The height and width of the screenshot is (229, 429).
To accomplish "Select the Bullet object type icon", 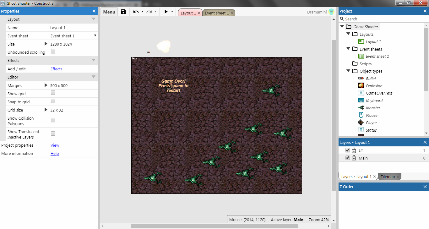I will pyautogui.click(x=361, y=79).
